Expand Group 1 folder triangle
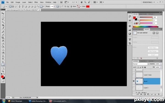165x103 pixels. (137, 92)
